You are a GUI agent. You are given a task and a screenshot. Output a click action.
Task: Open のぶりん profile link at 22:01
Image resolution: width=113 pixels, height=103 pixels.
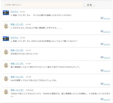coord(14,12)
